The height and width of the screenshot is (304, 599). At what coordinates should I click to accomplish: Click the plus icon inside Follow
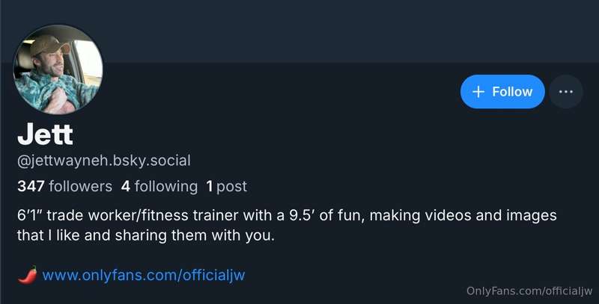click(x=478, y=92)
